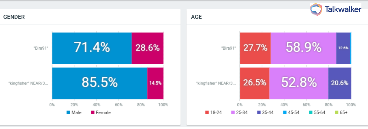Viewport: 368px width, 129px height.
Task: Click the Bira91 18-24 segment showing 27.7%
Action: [x=255, y=48]
